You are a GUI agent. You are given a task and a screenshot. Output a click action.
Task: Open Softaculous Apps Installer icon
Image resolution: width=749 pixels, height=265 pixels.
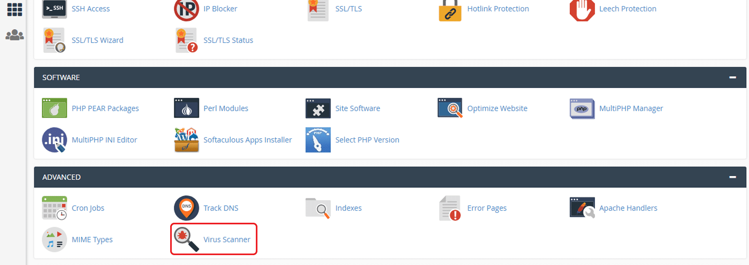pos(186,140)
